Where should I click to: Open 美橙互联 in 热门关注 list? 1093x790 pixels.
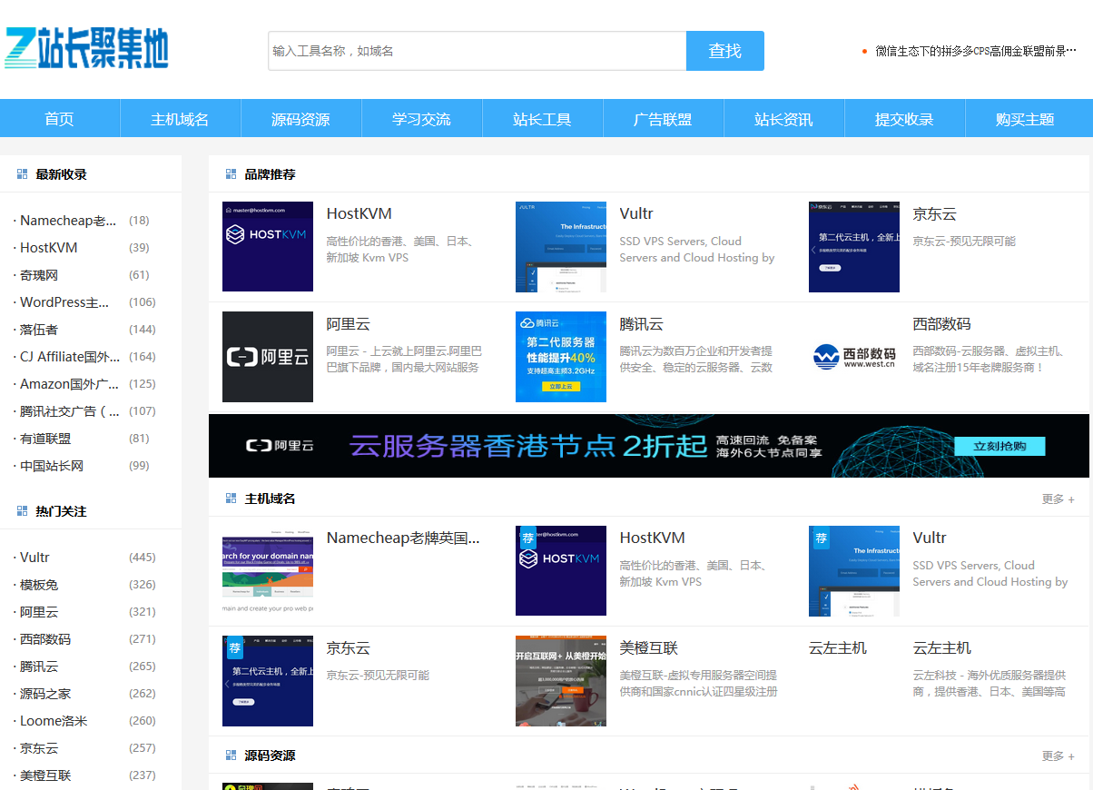[45, 775]
